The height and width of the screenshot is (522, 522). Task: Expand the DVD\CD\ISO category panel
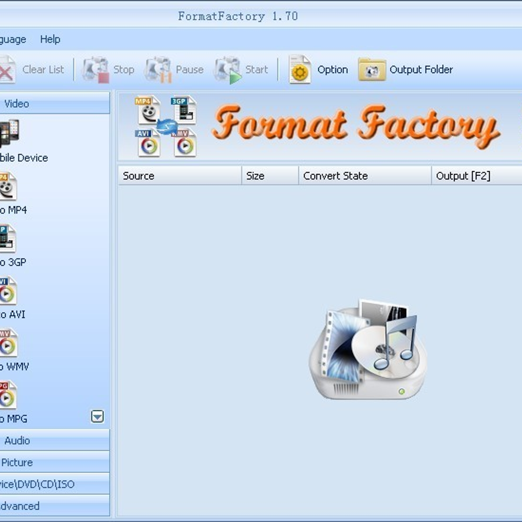[54, 484]
